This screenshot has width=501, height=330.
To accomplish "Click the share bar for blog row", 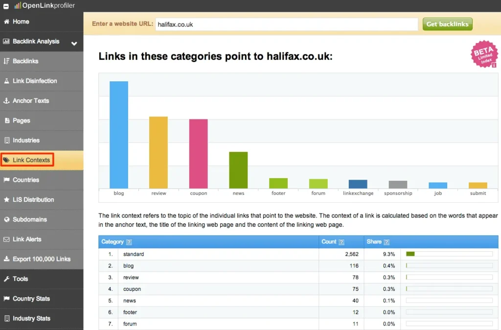I will point(449,265).
